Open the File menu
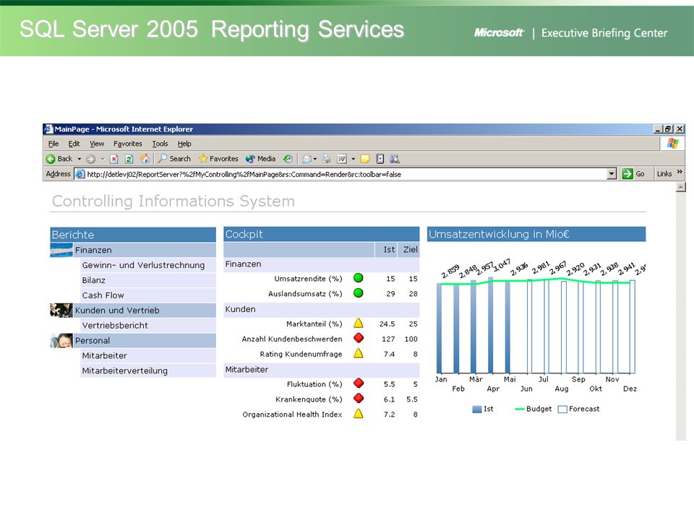Image resolution: width=694 pixels, height=520 pixels. click(53, 144)
